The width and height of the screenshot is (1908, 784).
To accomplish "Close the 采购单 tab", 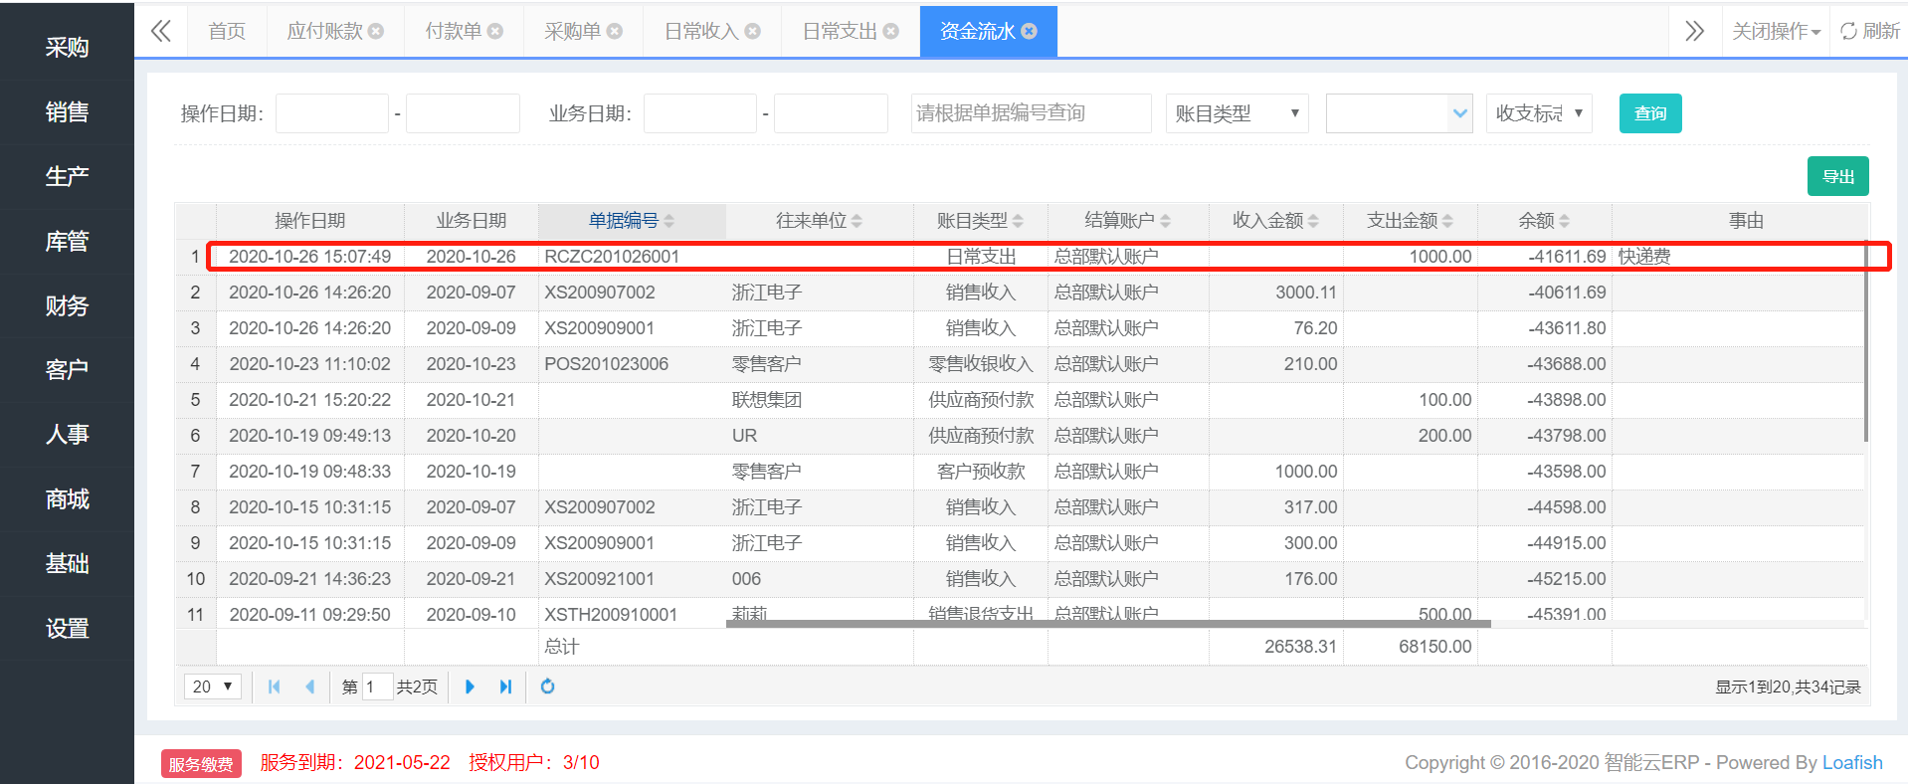I will (615, 32).
